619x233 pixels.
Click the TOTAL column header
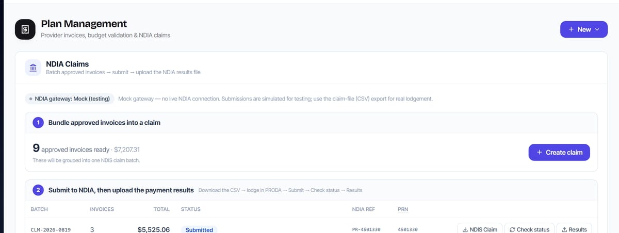[161, 209]
